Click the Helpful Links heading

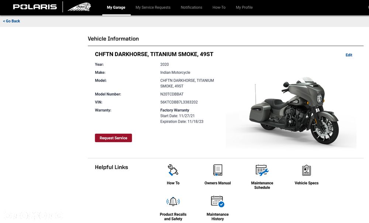(111, 167)
